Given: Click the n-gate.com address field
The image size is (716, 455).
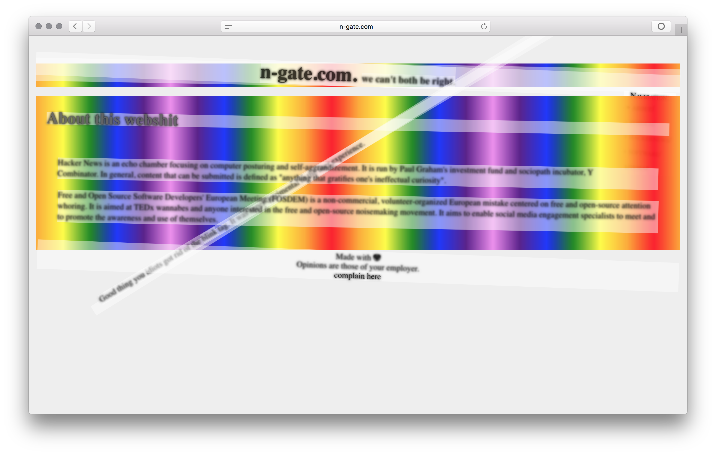Looking at the screenshot, I should tap(356, 26).
